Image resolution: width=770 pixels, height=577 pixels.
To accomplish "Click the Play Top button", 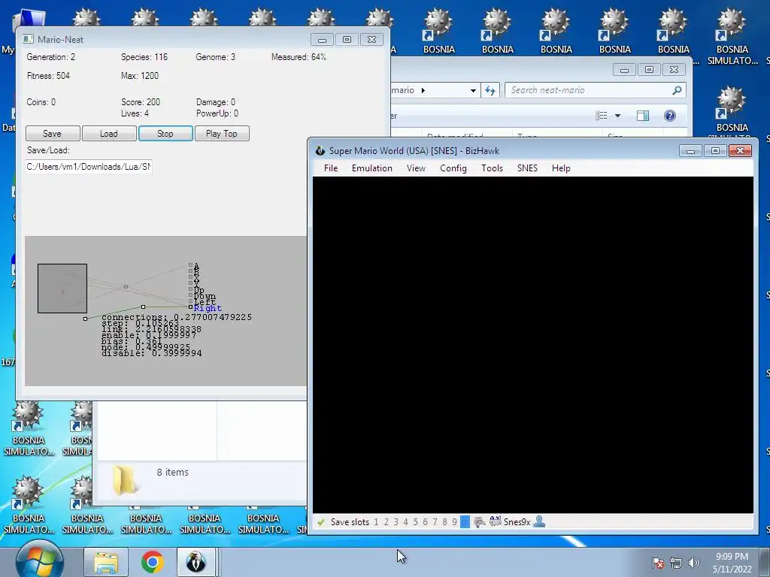I will click(222, 134).
